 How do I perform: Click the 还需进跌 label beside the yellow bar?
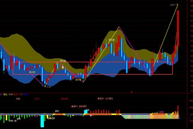point(51,118)
